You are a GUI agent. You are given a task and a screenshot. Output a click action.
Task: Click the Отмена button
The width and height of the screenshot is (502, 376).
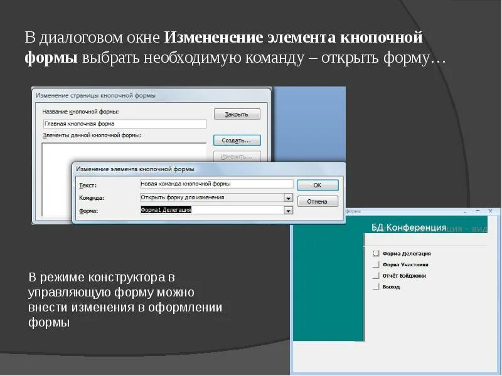tap(318, 201)
